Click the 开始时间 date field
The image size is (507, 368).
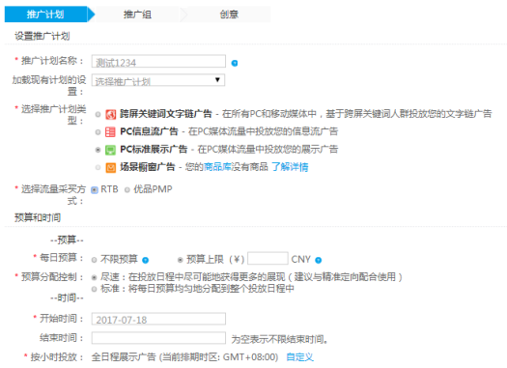(158, 319)
